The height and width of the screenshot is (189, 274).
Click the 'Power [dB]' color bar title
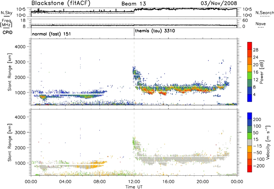[262, 72]
